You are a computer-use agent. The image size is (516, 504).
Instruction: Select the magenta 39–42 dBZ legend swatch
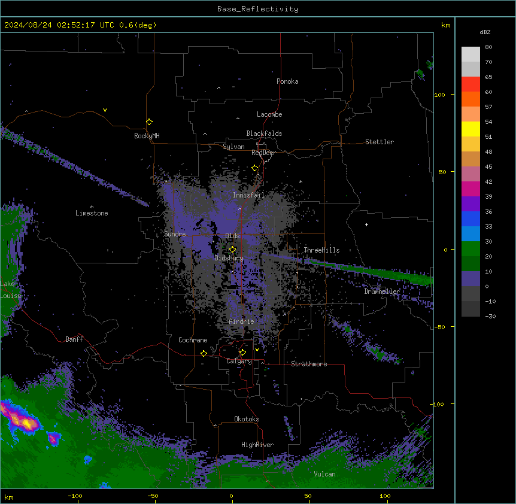(x=471, y=189)
